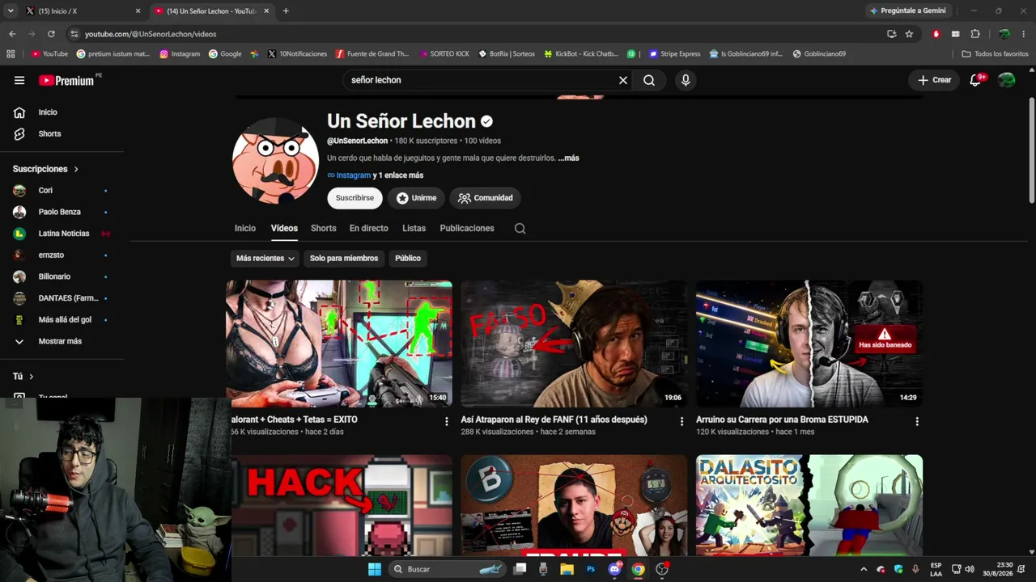Viewport: 1036px width, 582px height.
Task: Search within the channel using the tab magnifier
Action: point(520,229)
